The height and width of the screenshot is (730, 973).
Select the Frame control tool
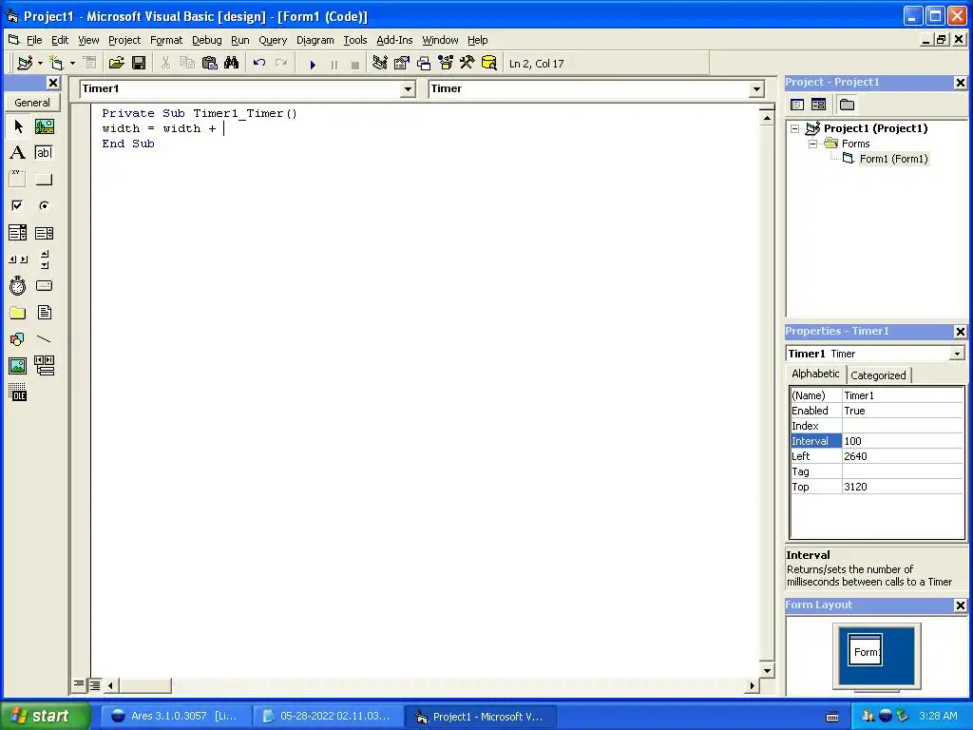(18, 180)
